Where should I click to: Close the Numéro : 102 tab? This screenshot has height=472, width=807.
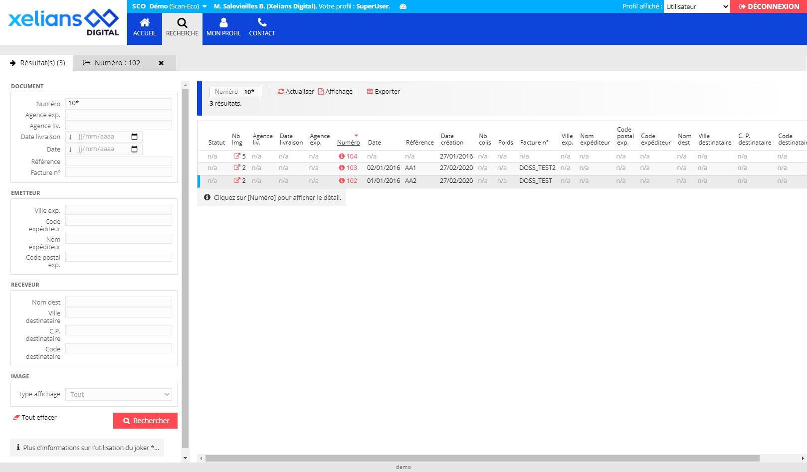point(161,63)
